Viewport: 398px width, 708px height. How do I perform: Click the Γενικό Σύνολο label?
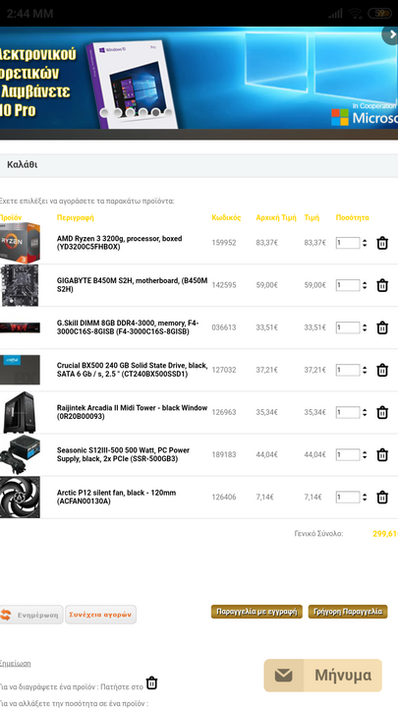pos(318,534)
